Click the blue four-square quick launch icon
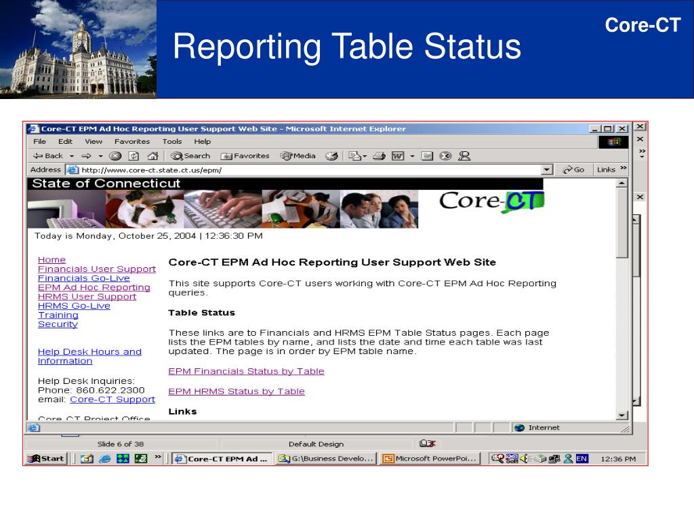 point(123,459)
